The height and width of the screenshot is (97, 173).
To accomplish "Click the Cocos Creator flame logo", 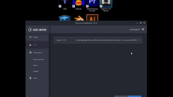I will (30, 29).
